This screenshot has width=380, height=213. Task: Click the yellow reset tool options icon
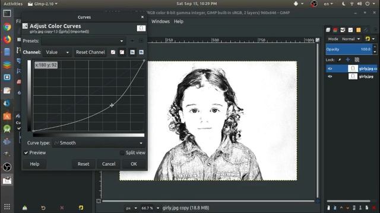click(x=81, y=208)
